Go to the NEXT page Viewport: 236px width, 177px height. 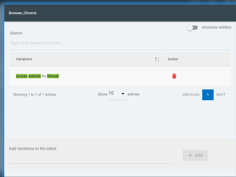click(x=221, y=95)
